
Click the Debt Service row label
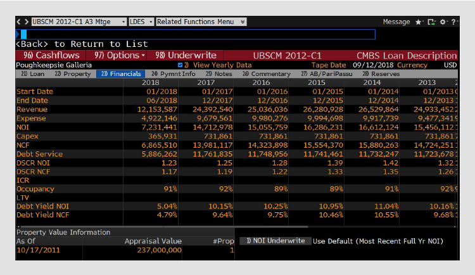[x=39, y=154]
